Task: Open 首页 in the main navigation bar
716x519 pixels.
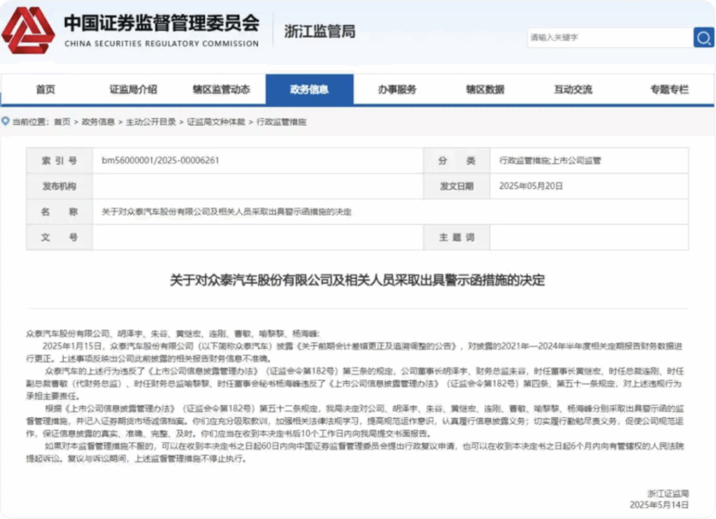Action: 45,90
